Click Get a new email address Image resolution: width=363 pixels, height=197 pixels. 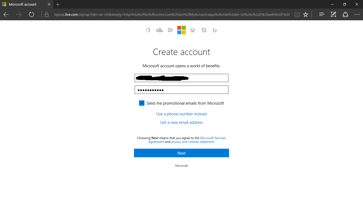click(x=181, y=123)
